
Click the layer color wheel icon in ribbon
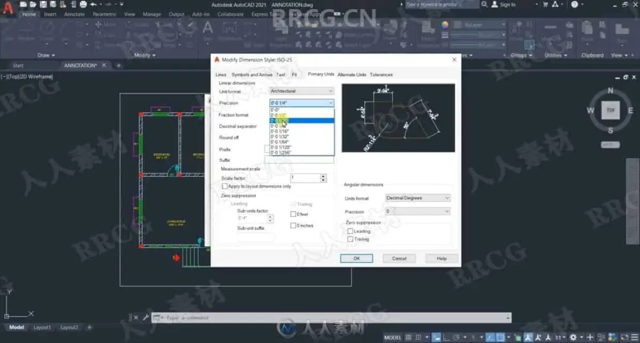tap(445, 24)
